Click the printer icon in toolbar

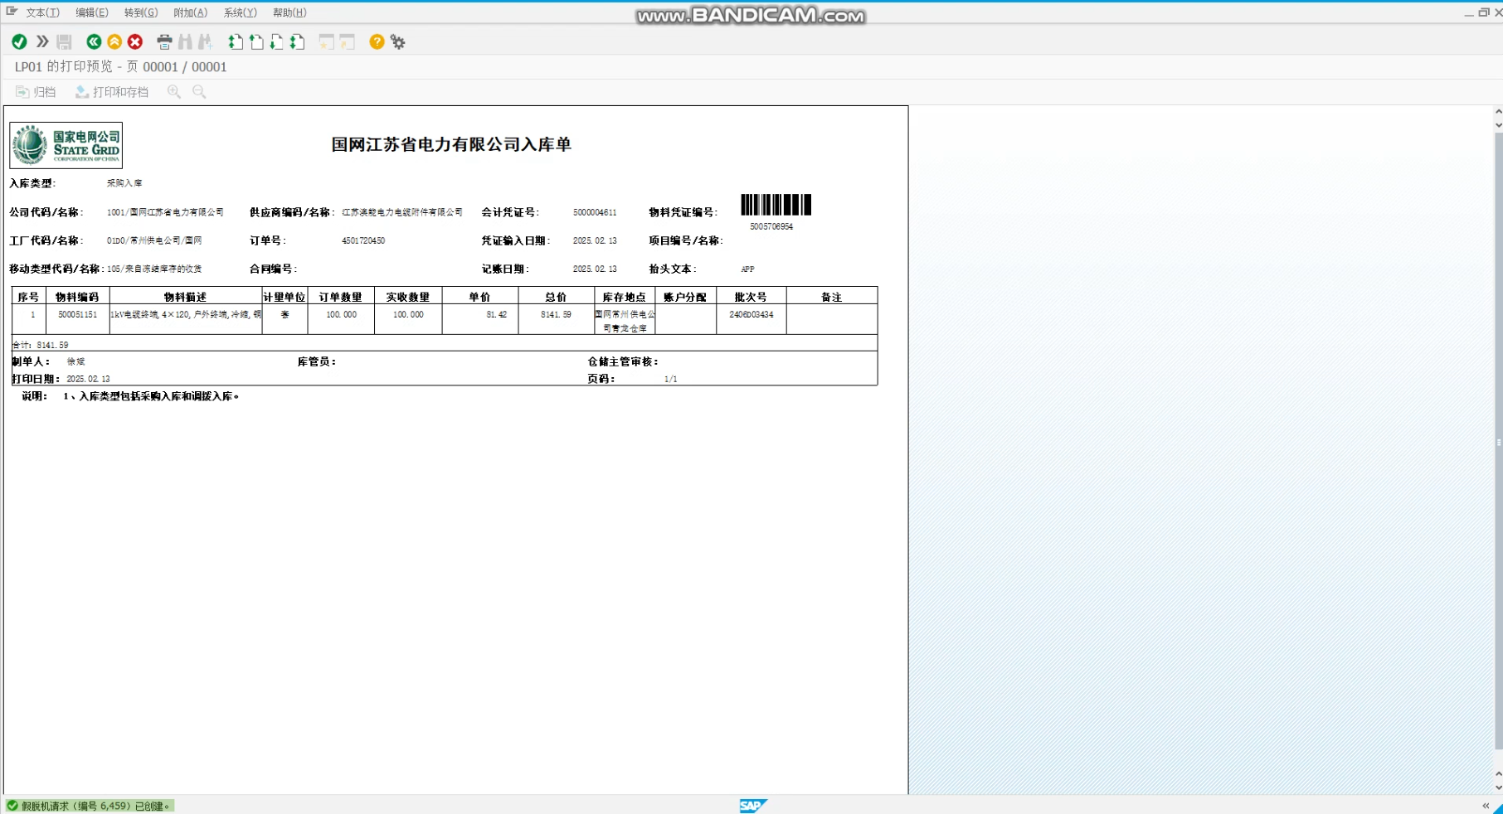[164, 42]
